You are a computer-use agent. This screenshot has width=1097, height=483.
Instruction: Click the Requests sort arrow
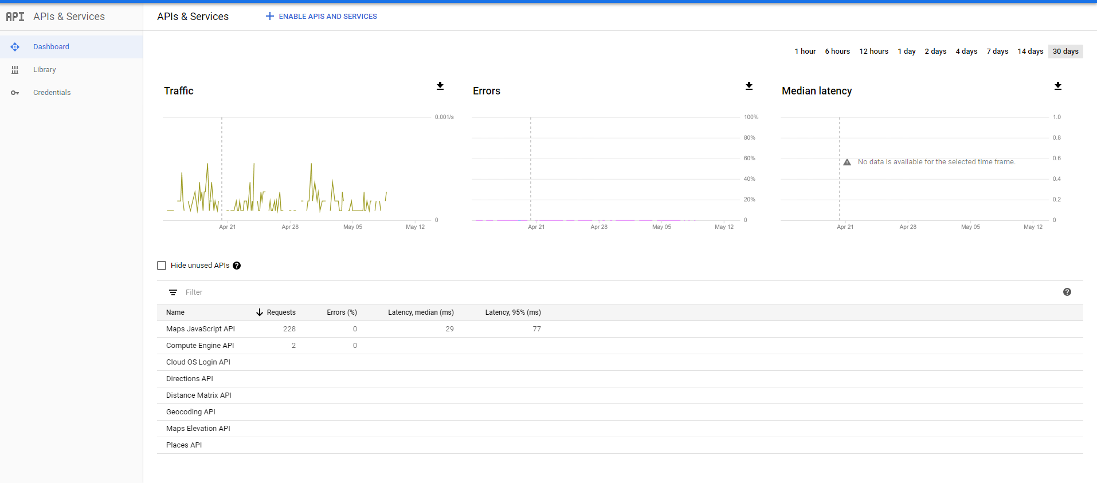(x=260, y=312)
